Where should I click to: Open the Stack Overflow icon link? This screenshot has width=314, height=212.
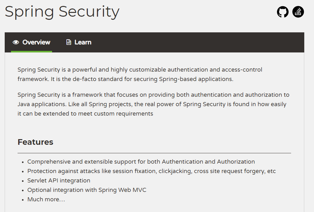(298, 12)
